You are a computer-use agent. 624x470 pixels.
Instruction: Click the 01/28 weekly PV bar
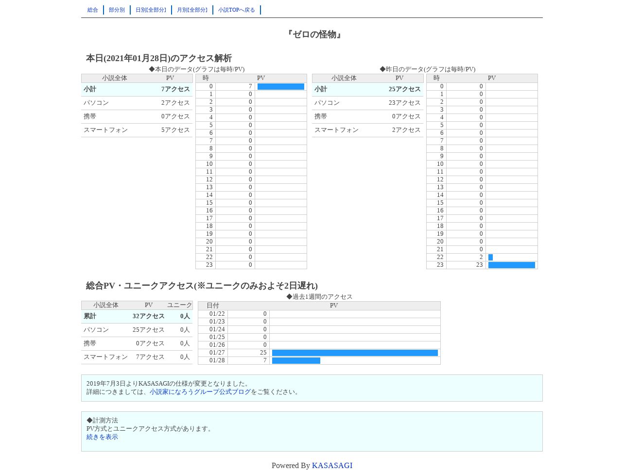coord(296,361)
